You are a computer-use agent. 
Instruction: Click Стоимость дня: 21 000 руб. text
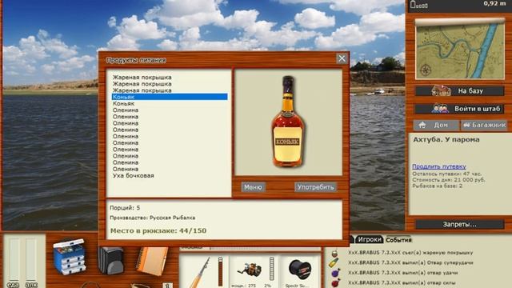[x=449, y=180]
